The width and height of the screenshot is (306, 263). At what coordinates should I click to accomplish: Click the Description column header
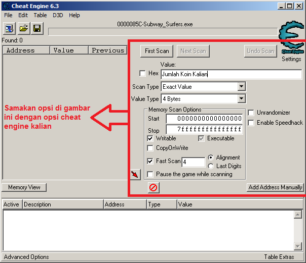tap(63, 204)
